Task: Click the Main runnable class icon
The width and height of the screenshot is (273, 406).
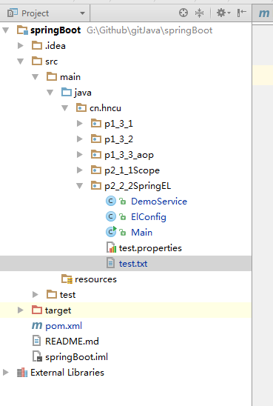Action: tap(111, 232)
